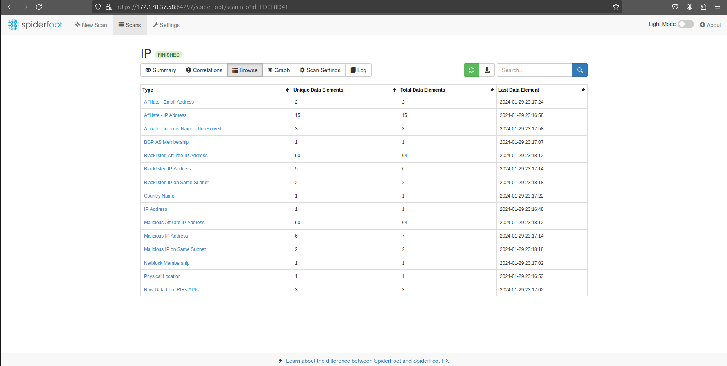727x366 pixels.
Task: Click the shield tracking protection icon
Action: click(x=98, y=7)
